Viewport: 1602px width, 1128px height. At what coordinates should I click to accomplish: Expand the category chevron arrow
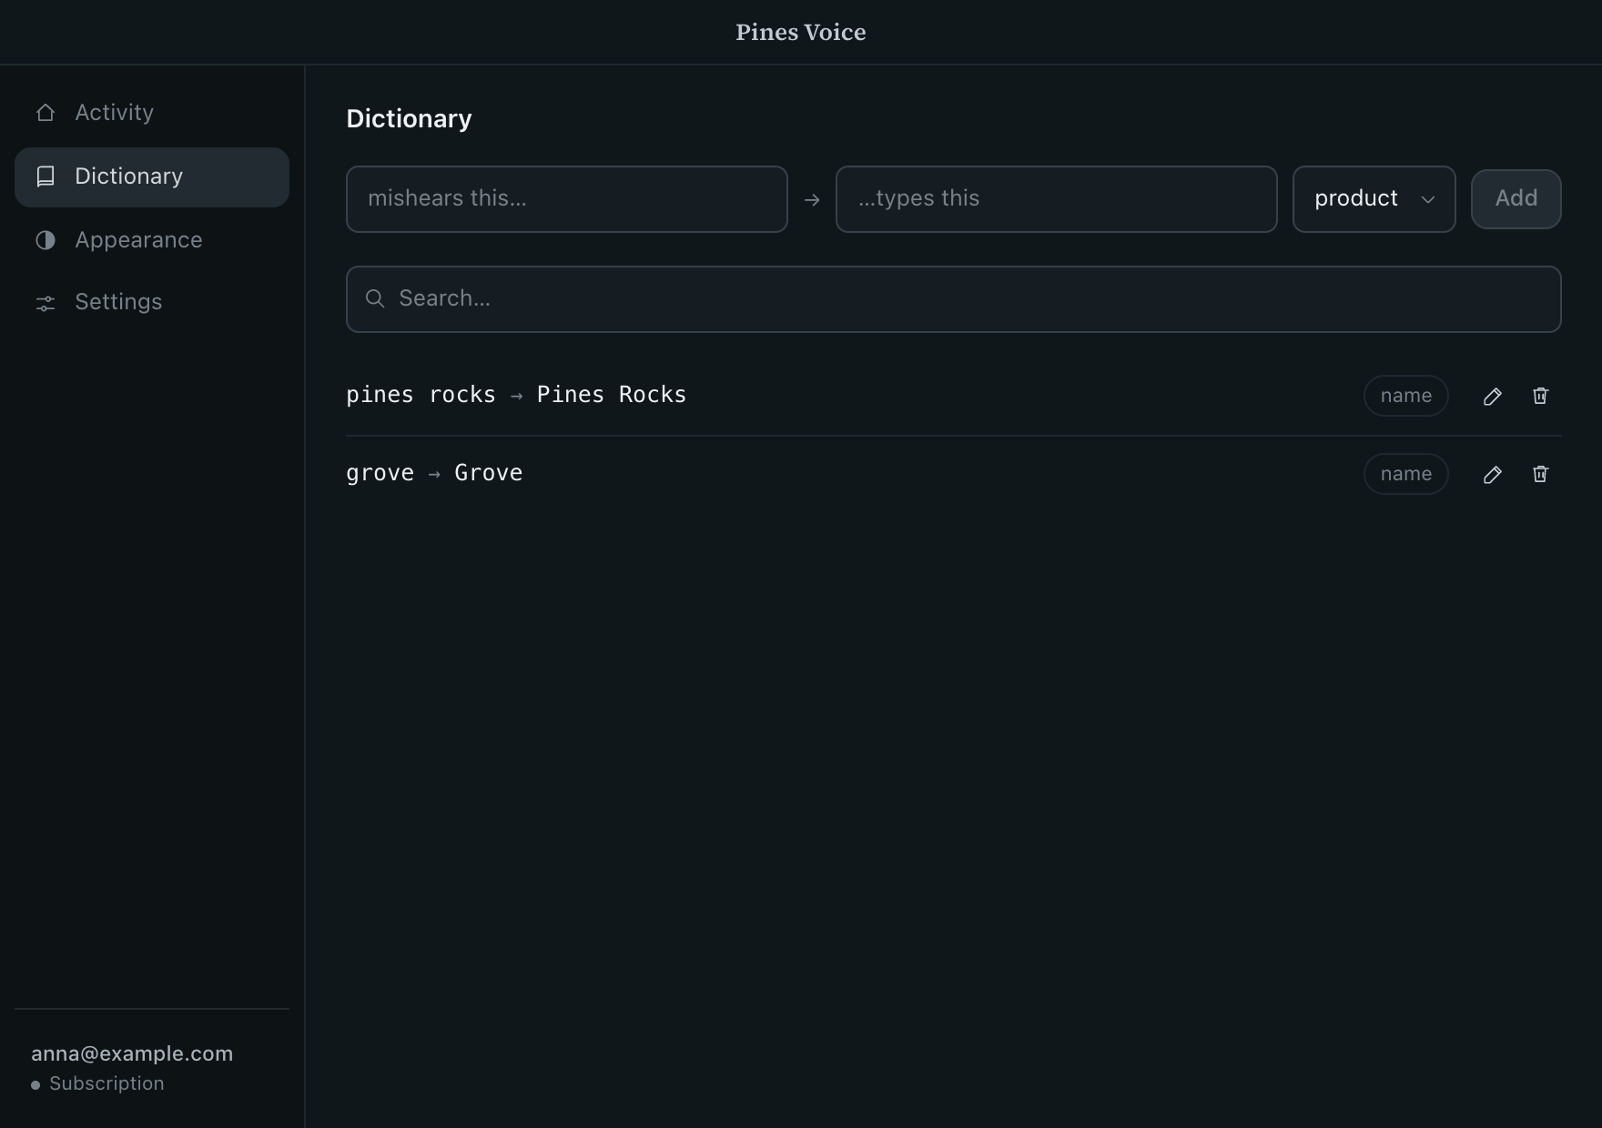[1428, 199]
